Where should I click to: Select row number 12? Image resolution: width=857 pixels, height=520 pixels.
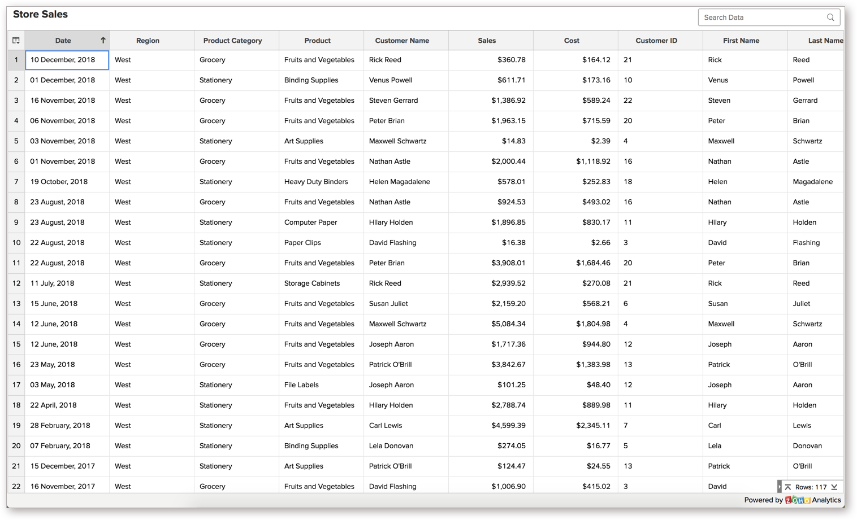coord(16,283)
